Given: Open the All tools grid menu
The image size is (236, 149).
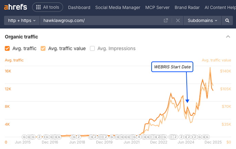Looking at the screenshot, I should pos(48,7).
